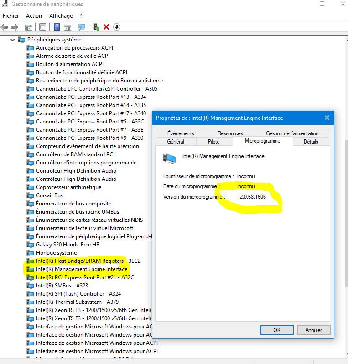The image size is (348, 364).
Task: Click the Scan for hardware changes monitor icon
Action: 82,27
